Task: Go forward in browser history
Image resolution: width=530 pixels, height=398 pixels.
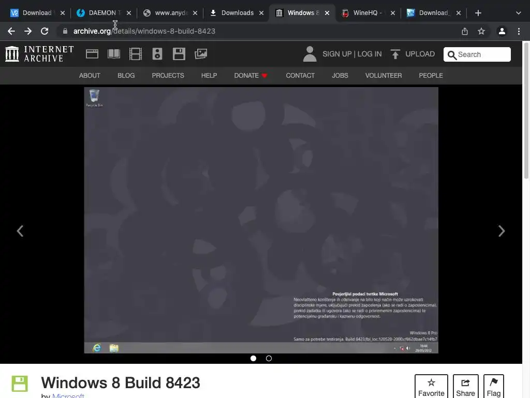Action: coord(28,31)
